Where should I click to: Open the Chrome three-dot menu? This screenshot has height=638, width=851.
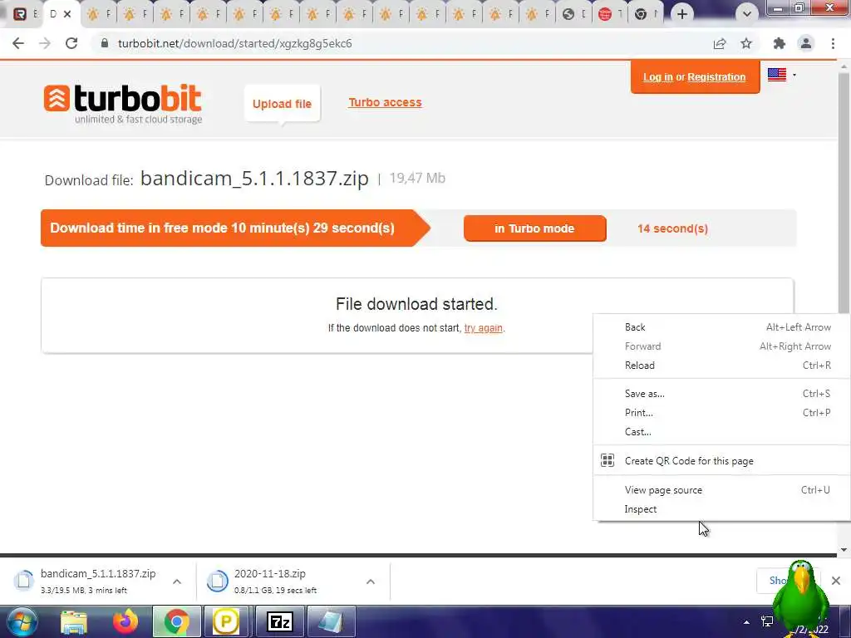tap(833, 43)
